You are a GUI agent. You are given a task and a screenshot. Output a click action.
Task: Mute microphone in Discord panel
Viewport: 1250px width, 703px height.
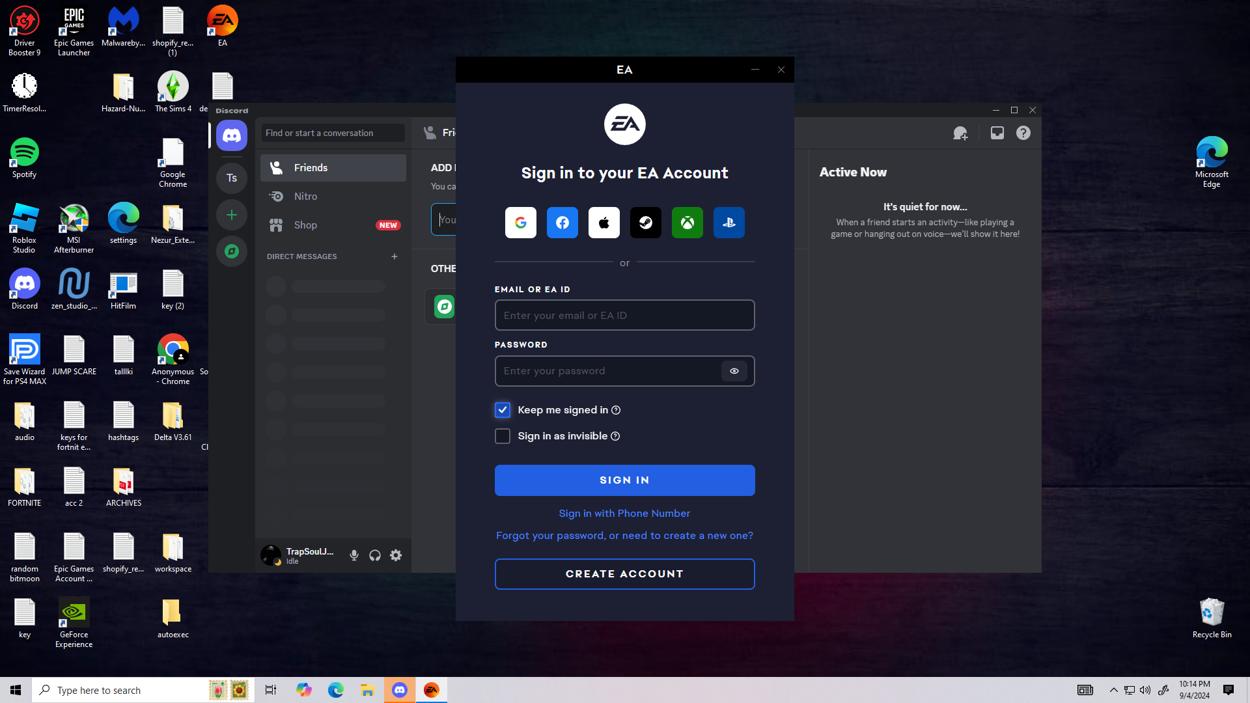coord(354,555)
